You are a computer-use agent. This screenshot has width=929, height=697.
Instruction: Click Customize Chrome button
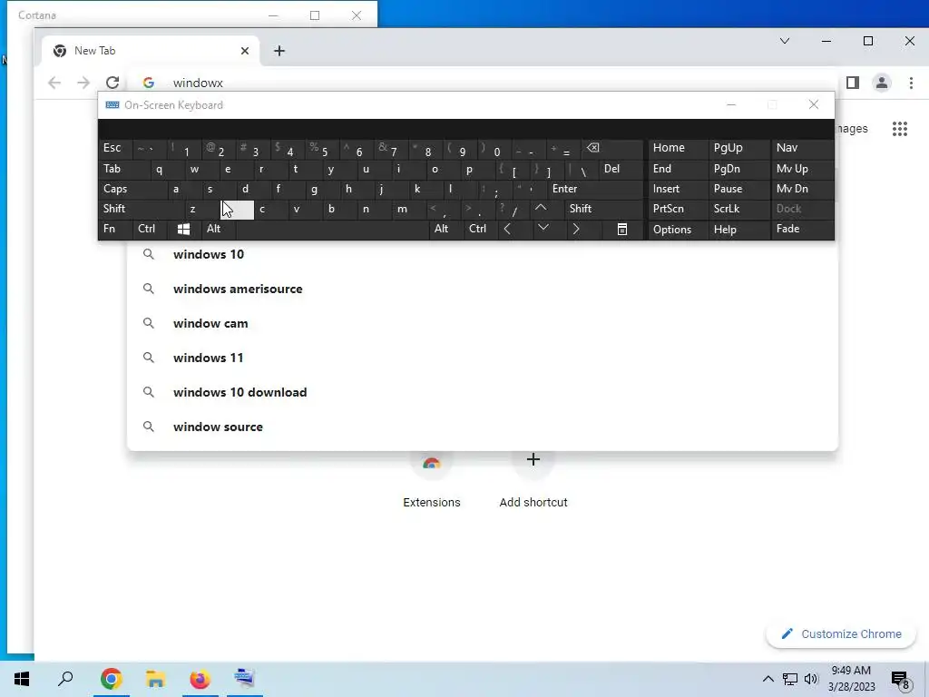(841, 633)
